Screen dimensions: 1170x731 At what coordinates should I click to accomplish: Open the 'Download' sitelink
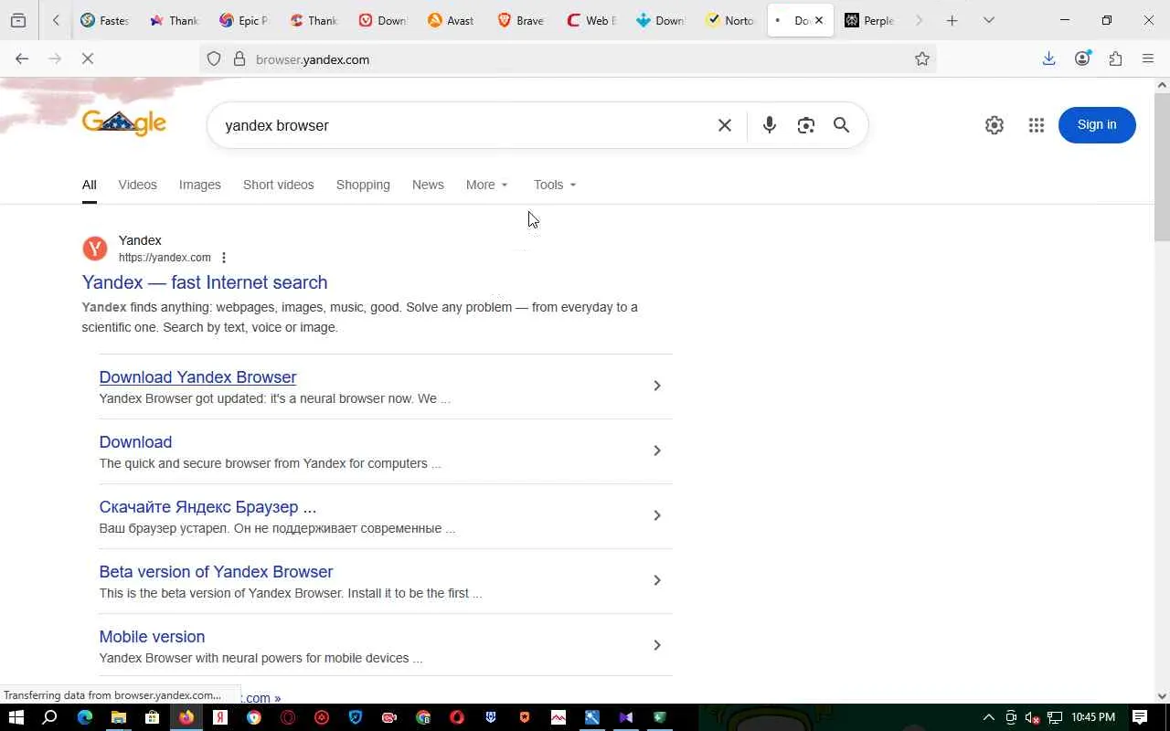135,442
